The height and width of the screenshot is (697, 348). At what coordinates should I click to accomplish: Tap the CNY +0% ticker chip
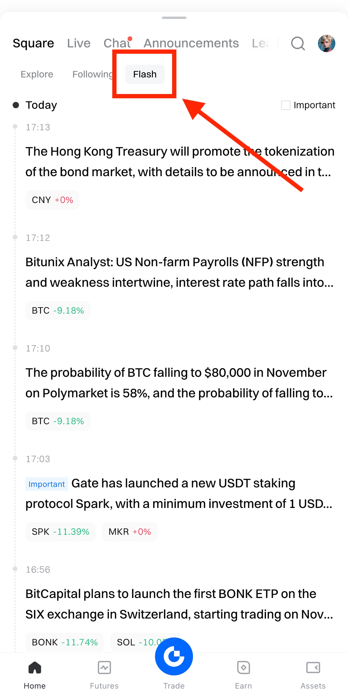pyautogui.click(x=52, y=200)
